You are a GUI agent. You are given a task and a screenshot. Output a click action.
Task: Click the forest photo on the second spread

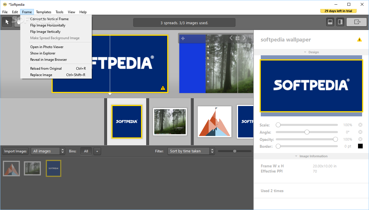coord(229,64)
